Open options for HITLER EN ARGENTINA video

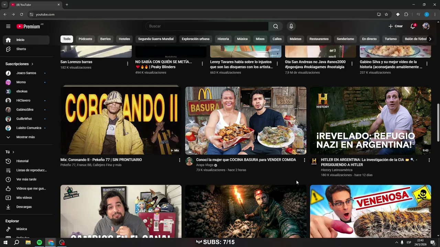click(x=429, y=160)
